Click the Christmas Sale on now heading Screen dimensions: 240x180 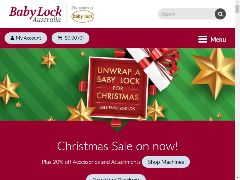[117, 146]
